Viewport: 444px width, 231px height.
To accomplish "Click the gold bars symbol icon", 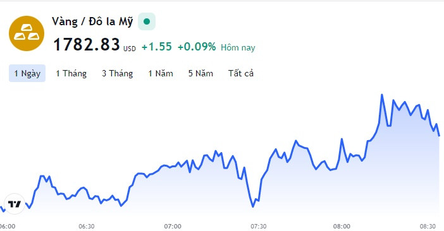I will pos(27,33).
